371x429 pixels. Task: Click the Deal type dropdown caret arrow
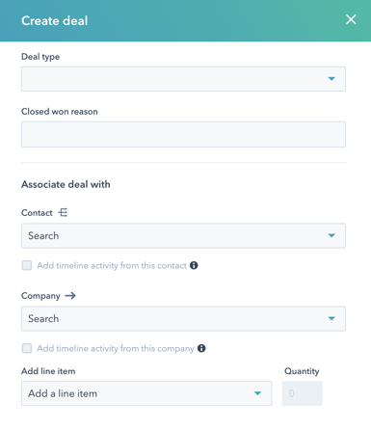[x=331, y=79]
